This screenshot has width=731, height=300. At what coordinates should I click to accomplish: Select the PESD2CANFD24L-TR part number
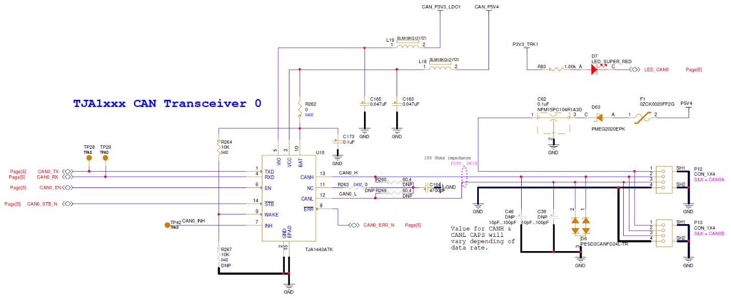click(603, 244)
